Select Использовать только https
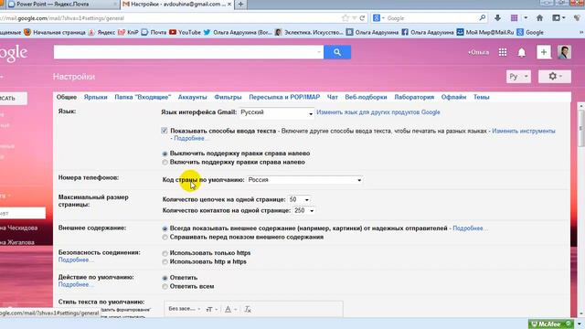Screen dimensions: 585x329 click(x=165, y=253)
